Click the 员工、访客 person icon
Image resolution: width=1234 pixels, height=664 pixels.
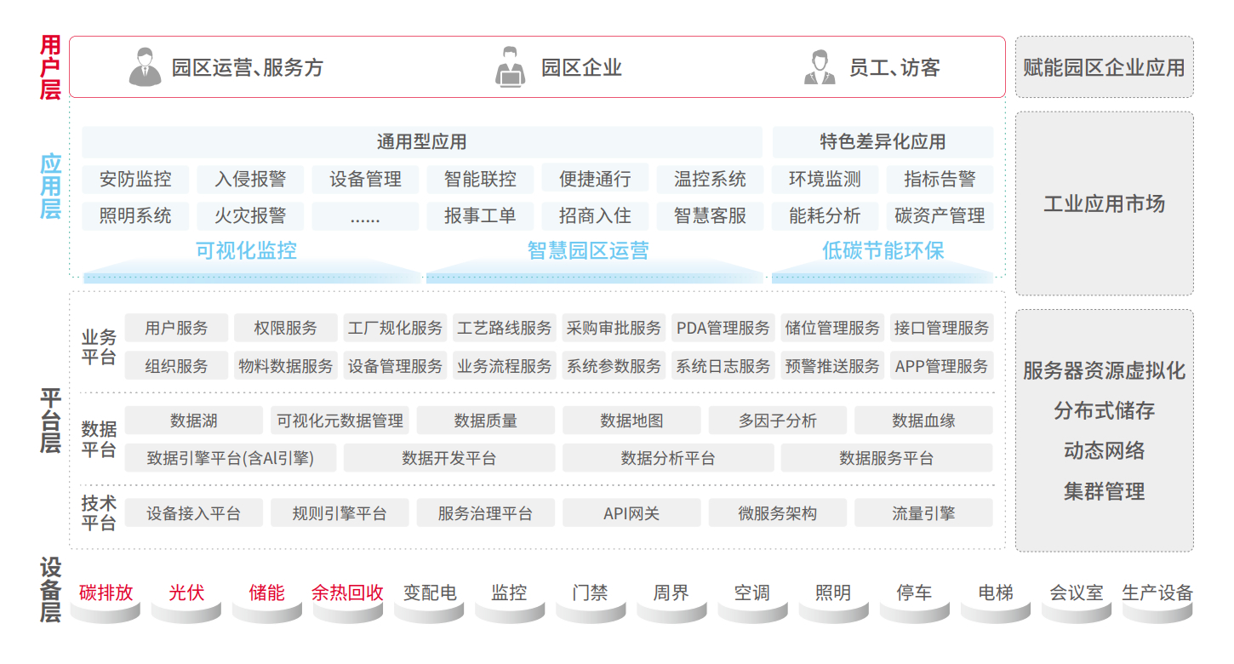[820, 67]
